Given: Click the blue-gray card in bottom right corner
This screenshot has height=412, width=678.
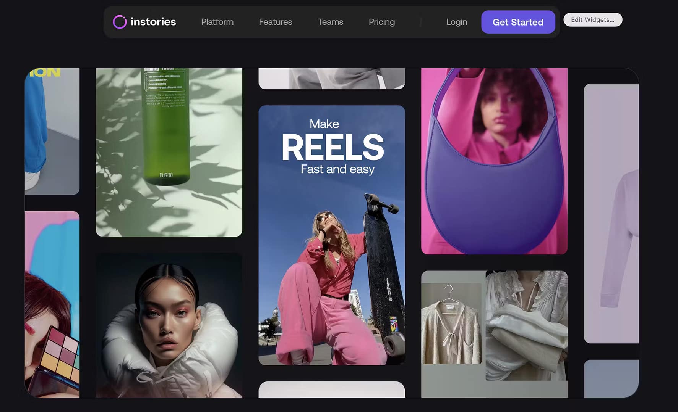Looking at the screenshot, I should pos(611,378).
